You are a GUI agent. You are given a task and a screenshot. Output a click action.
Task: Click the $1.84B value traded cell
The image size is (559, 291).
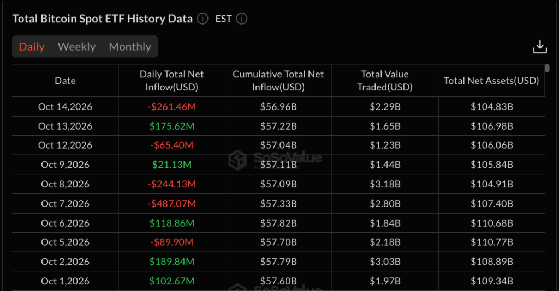click(385, 223)
